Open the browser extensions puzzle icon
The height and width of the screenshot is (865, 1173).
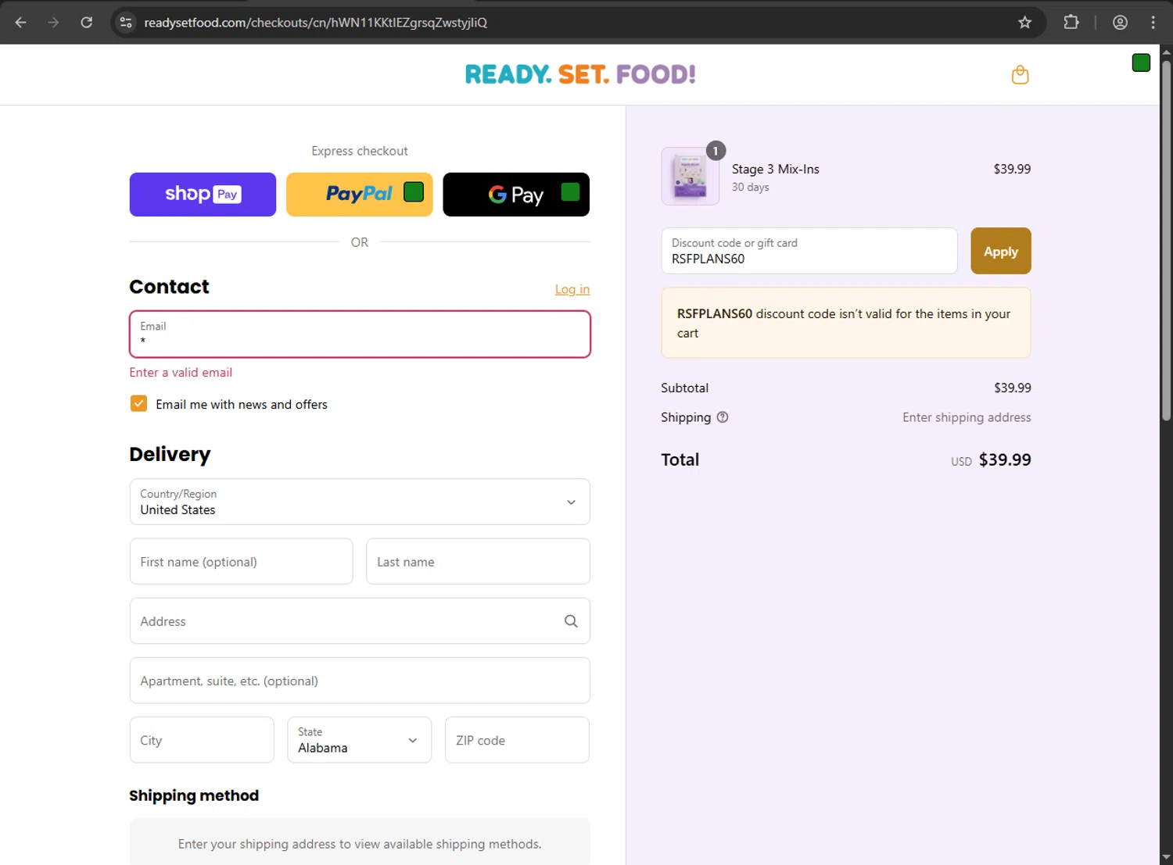click(1071, 23)
